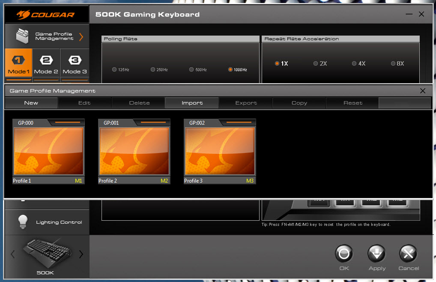The height and width of the screenshot is (282, 436).
Task: Click Delete in profile toolbar
Action: [139, 103]
